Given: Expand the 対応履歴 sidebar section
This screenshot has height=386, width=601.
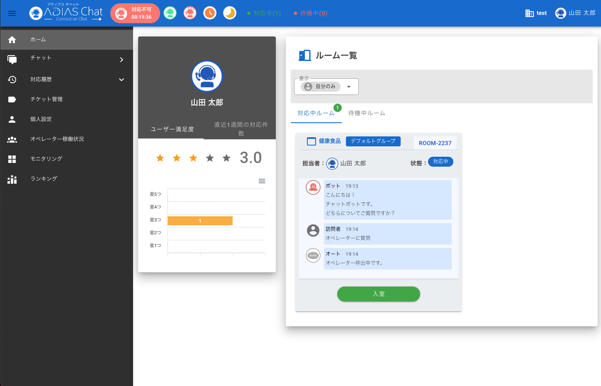Looking at the screenshot, I should point(66,79).
